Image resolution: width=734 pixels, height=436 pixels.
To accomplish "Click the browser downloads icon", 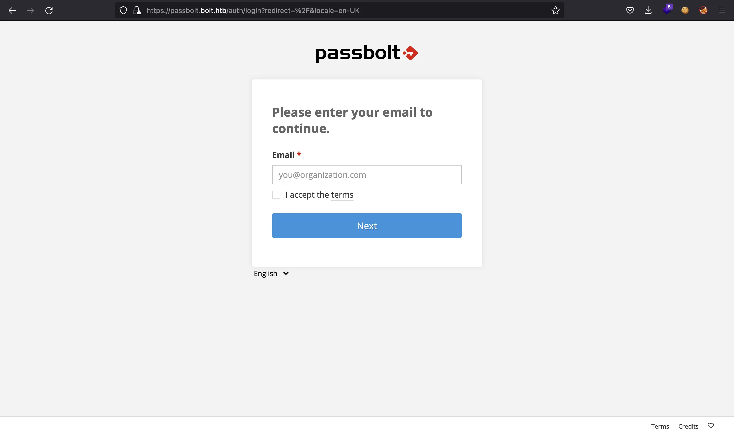I will click(648, 10).
